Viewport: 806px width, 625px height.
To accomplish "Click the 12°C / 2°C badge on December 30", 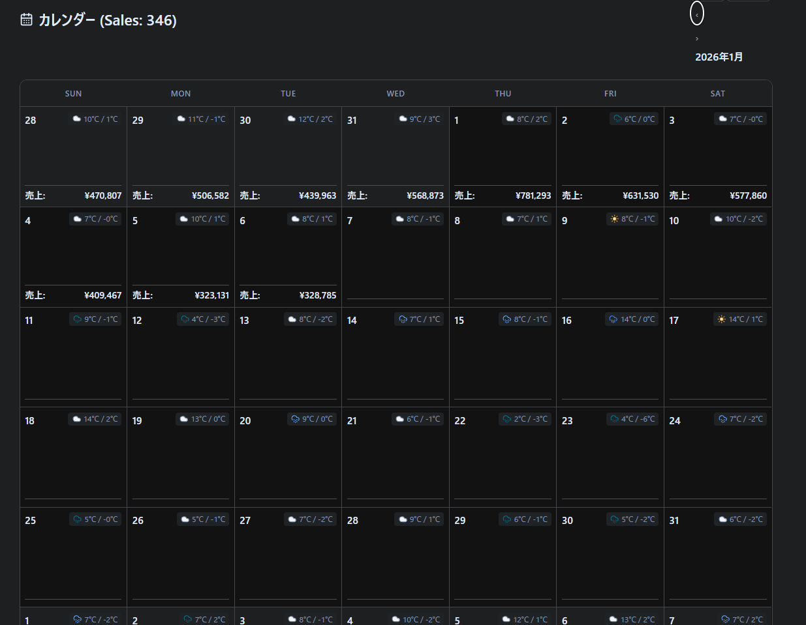I will 310,119.
